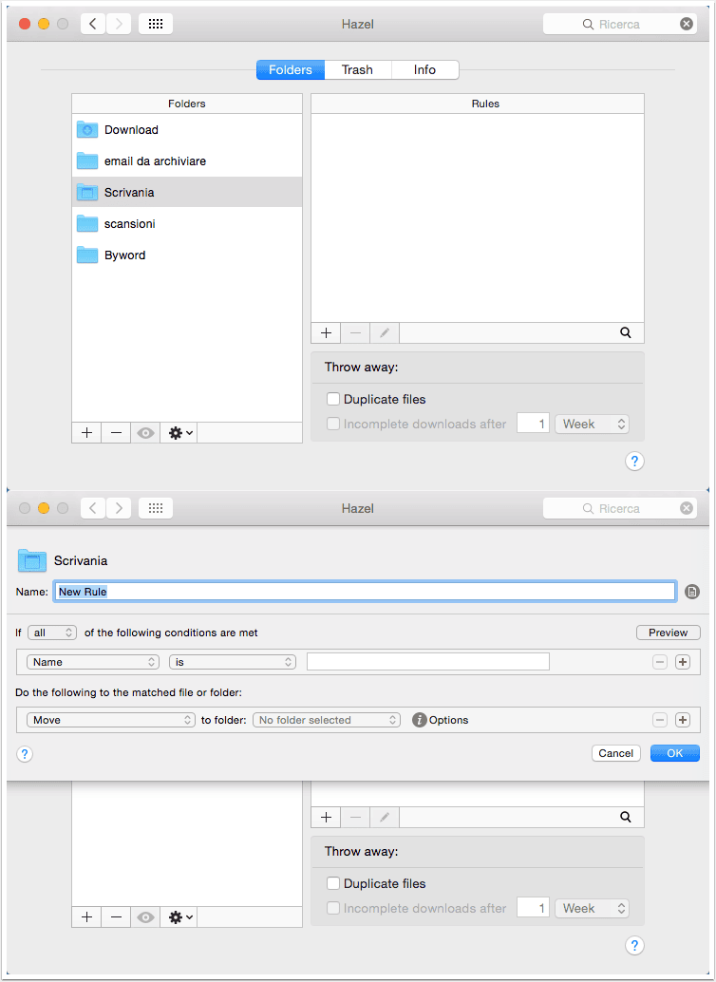Viewport: 716px width, 982px height.
Task: Remove action with minus button in Move row
Action: click(660, 720)
